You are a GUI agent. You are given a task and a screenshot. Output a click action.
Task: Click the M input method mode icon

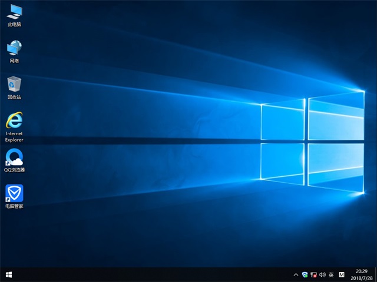point(342,274)
